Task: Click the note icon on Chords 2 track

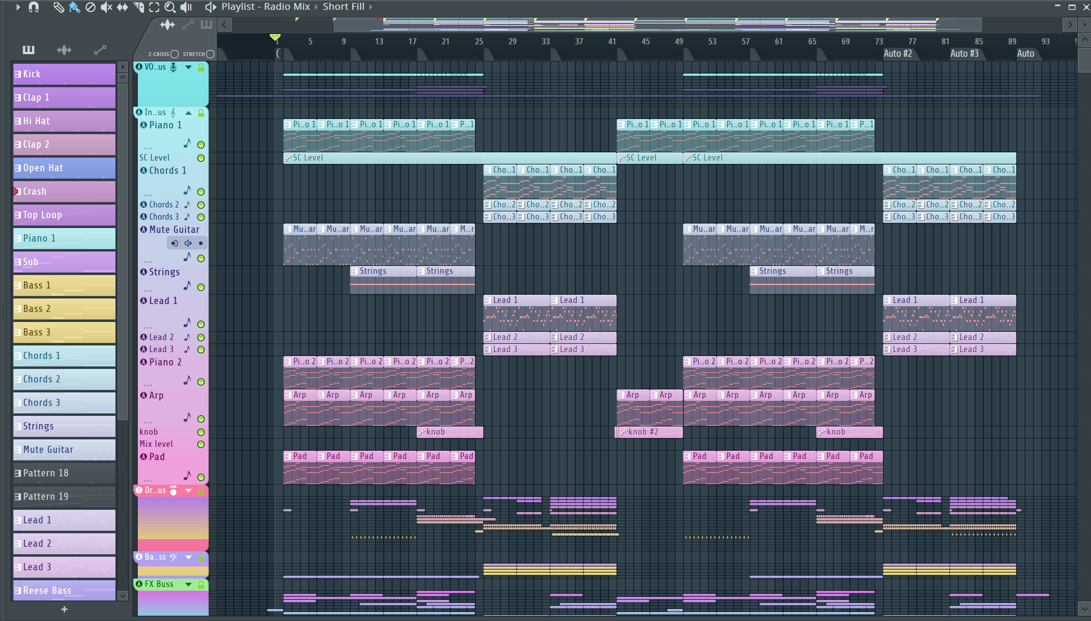Action: [187, 205]
